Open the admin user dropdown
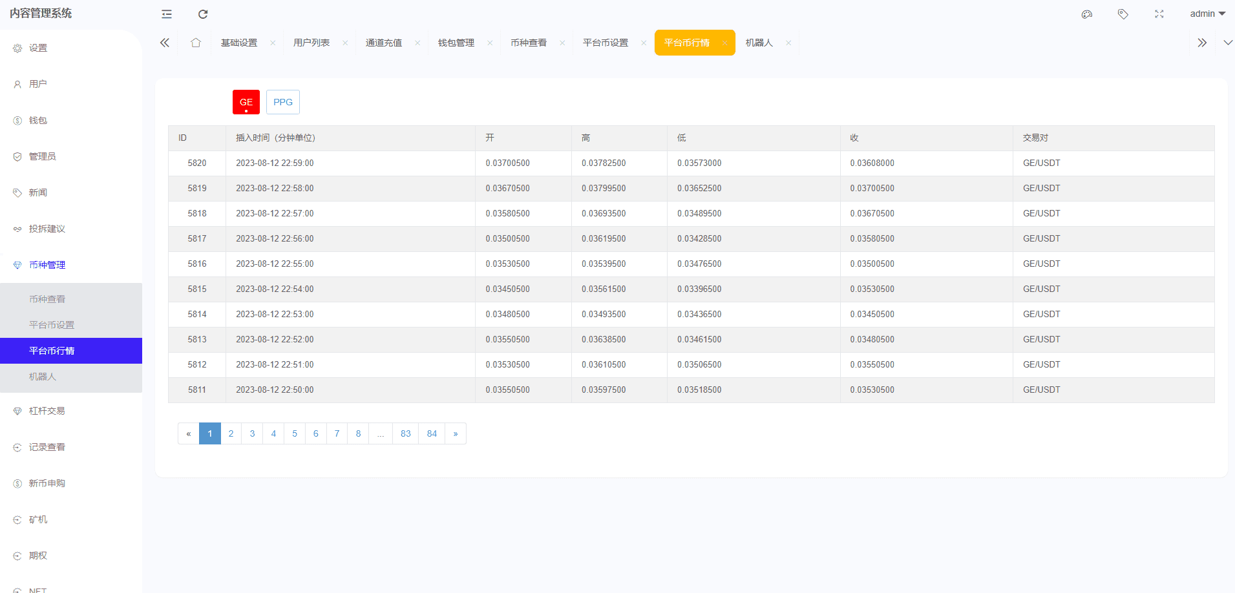The image size is (1235, 593). click(x=1207, y=14)
